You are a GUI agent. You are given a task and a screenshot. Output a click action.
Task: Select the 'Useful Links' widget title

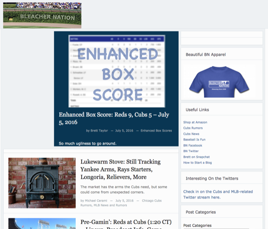(x=197, y=110)
